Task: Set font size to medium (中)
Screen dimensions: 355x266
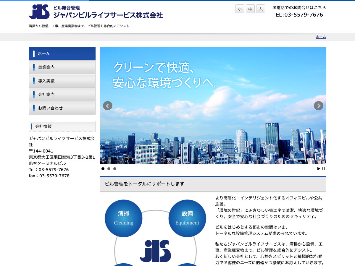Action: pos(250,9)
